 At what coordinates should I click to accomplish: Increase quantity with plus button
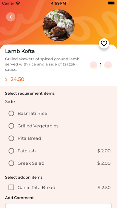coord(108,65)
